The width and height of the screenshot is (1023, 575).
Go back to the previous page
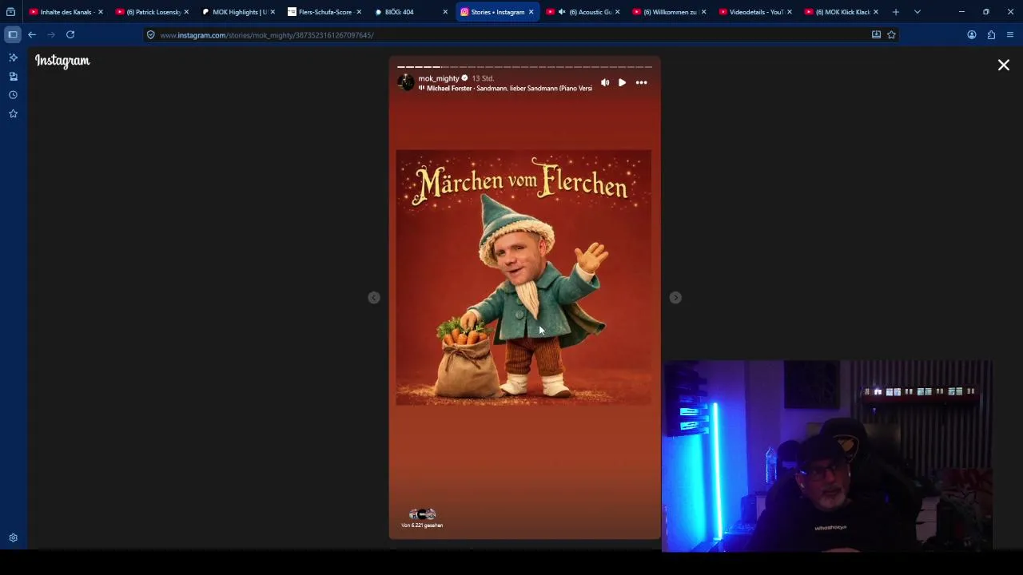(32, 34)
